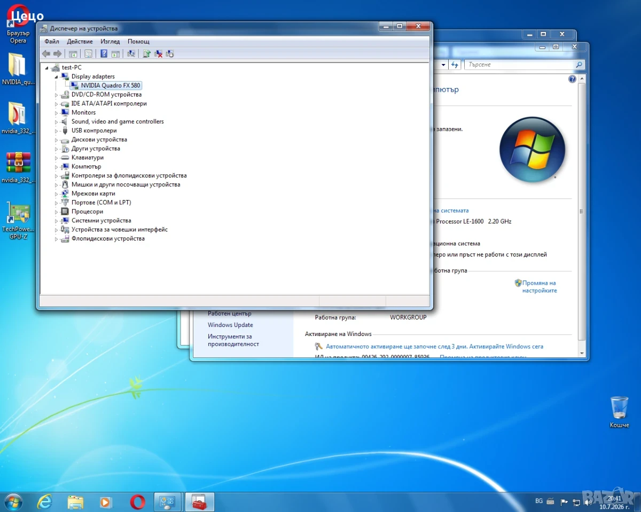Click the Uninstall device red X icon

tap(158, 53)
